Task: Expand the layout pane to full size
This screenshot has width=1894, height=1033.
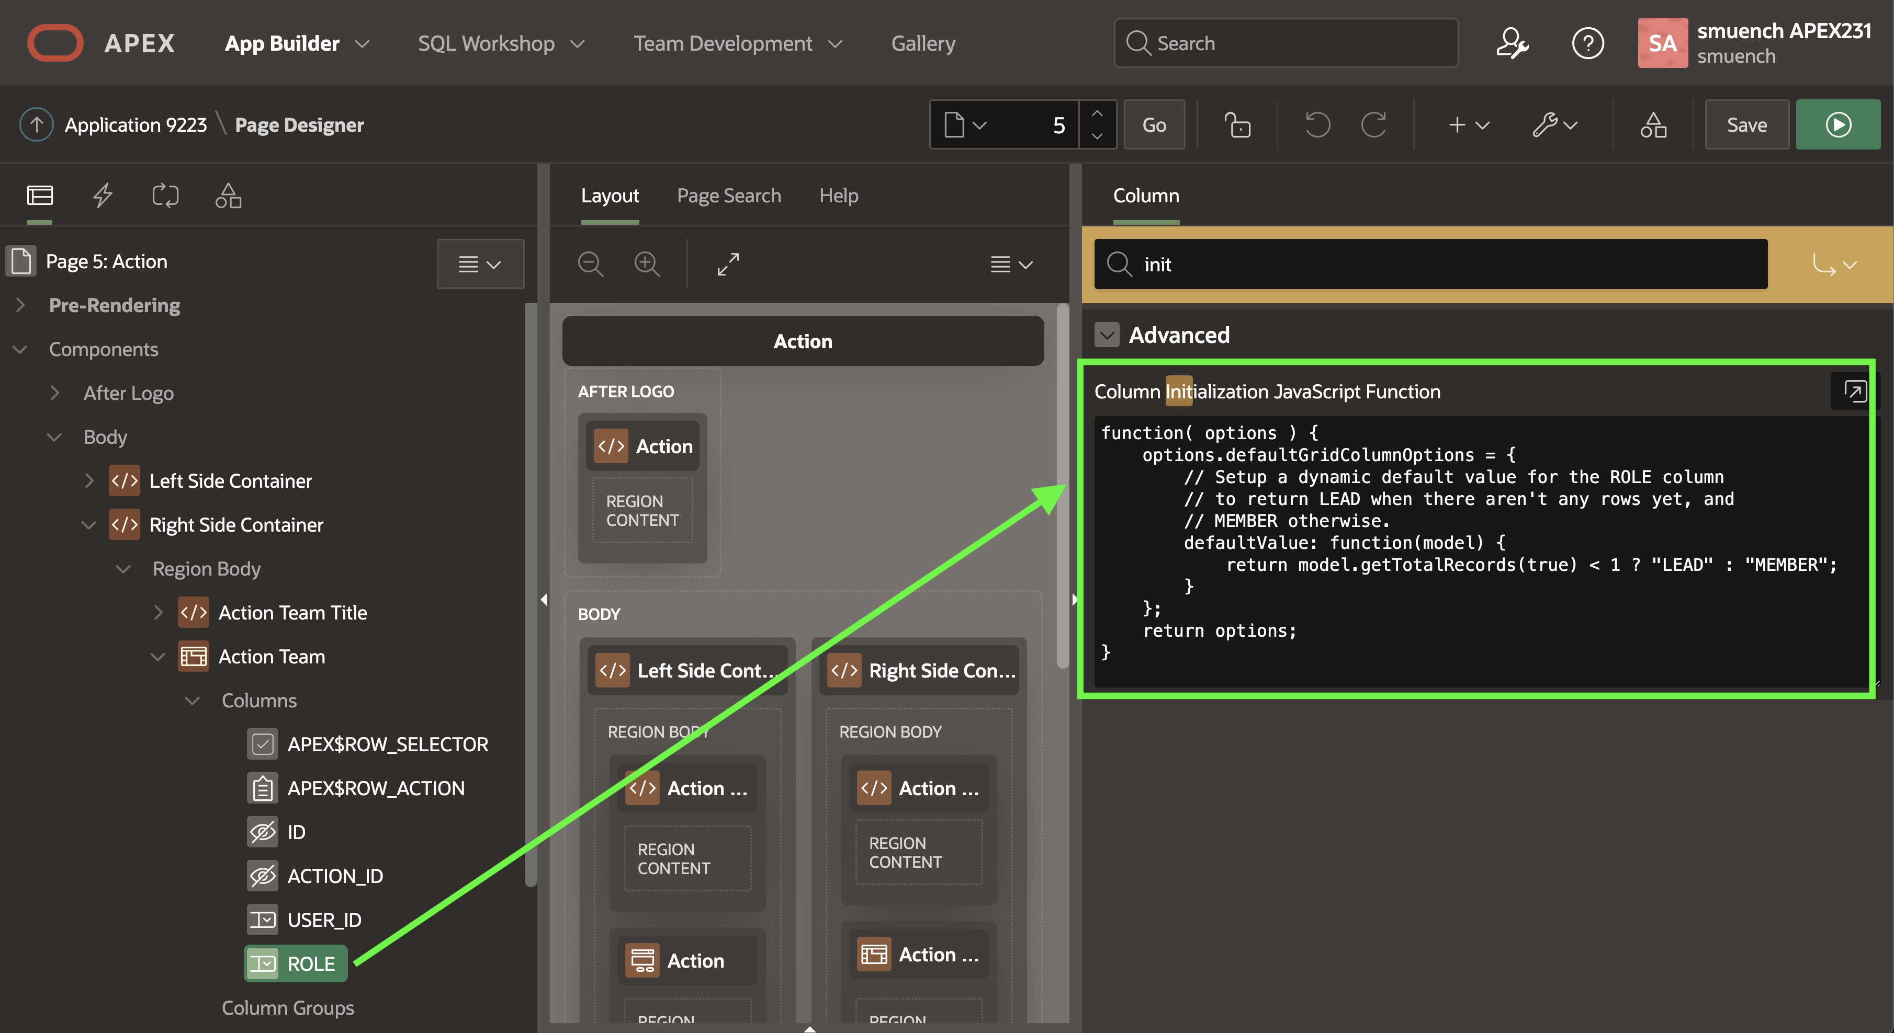Action: (728, 264)
